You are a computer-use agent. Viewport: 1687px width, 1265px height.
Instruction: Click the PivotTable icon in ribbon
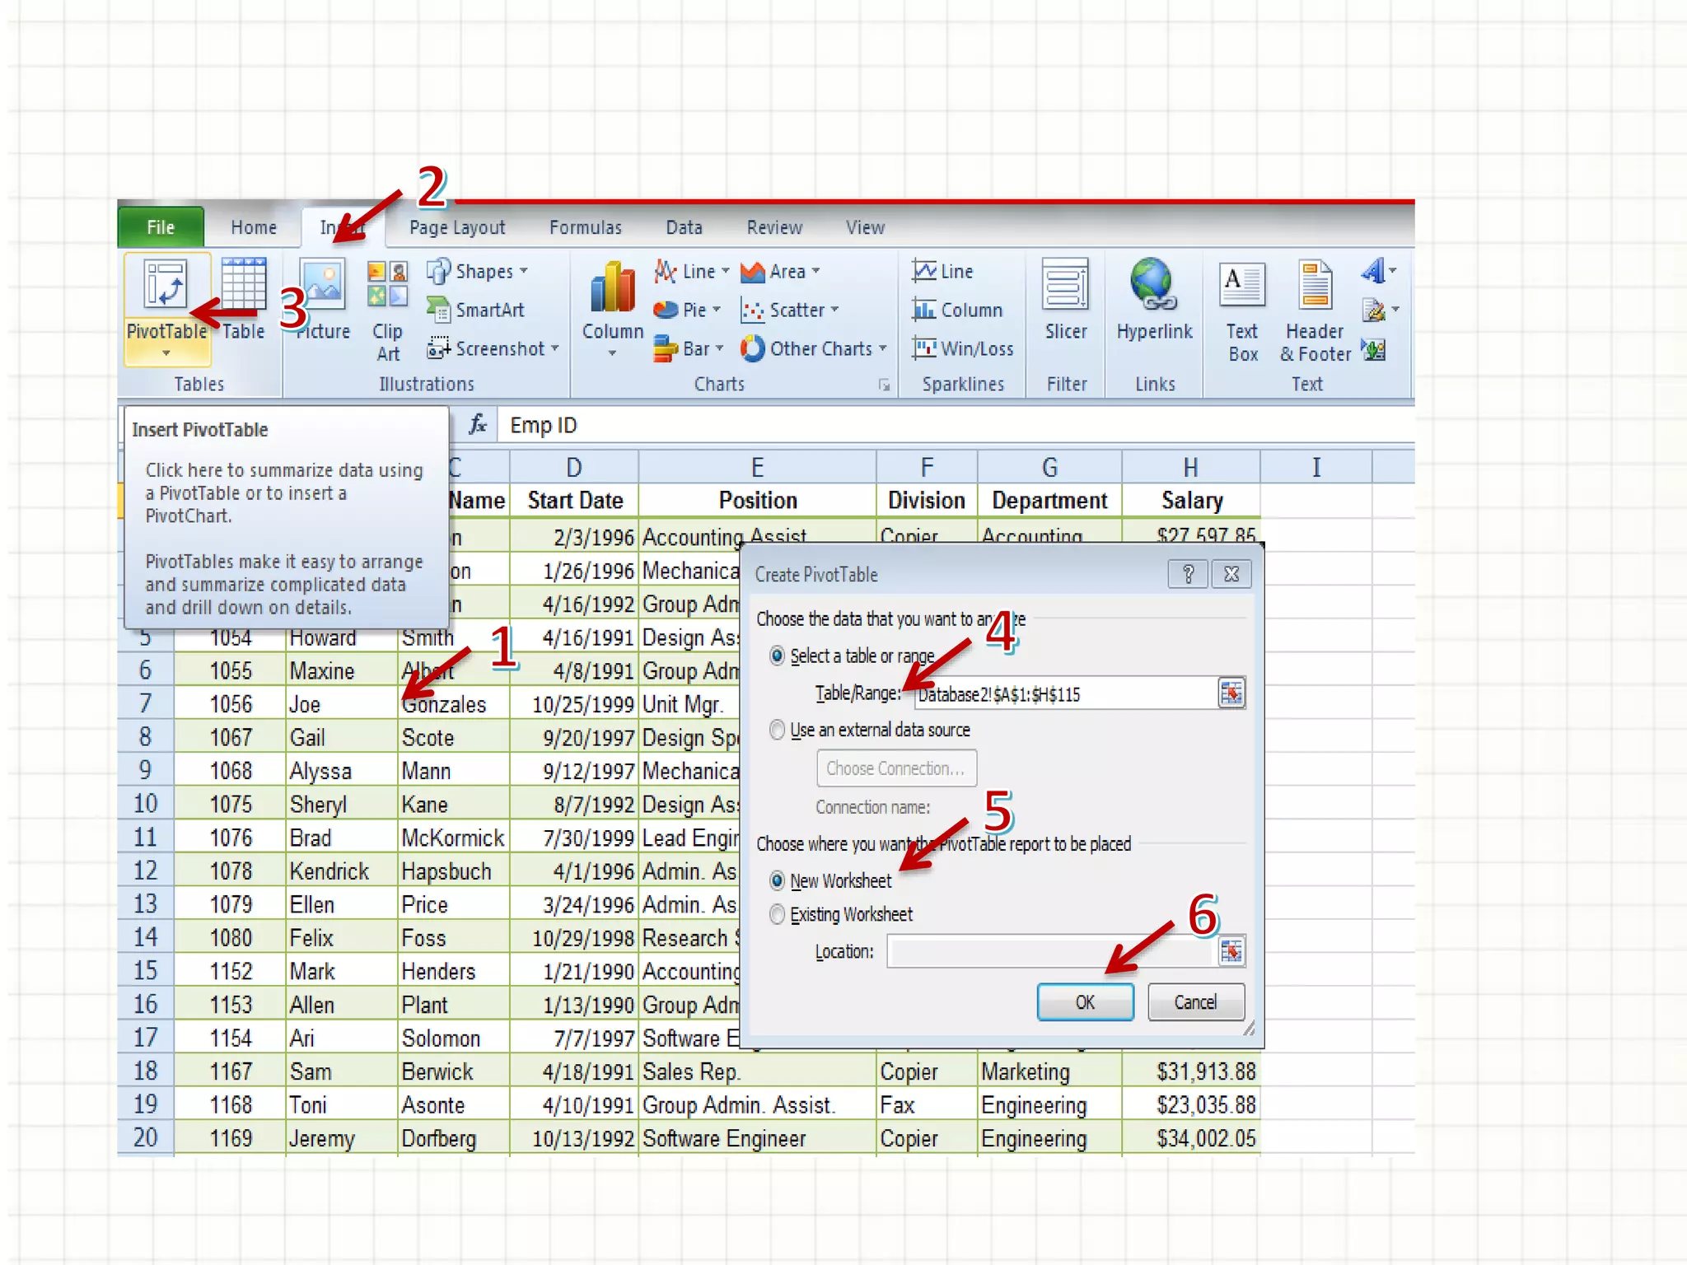tap(166, 285)
